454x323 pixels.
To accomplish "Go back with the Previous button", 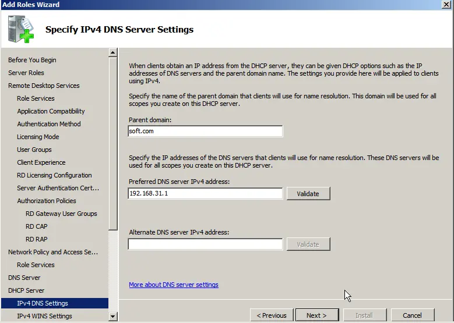I will tap(272, 315).
